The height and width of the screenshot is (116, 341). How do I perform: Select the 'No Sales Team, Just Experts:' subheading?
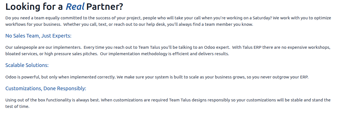coord(38,36)
